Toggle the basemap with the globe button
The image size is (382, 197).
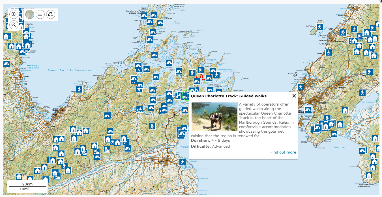(30, 14)
